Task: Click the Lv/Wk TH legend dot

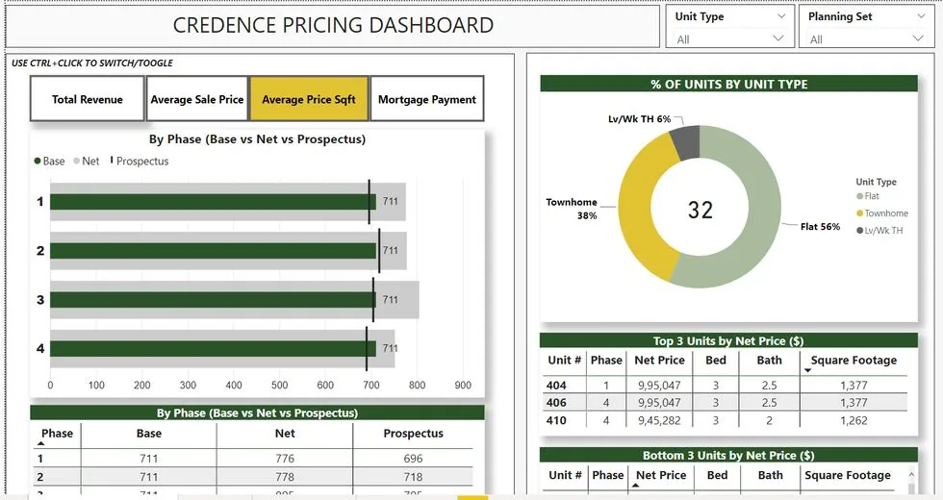Action: pos(860,230)
